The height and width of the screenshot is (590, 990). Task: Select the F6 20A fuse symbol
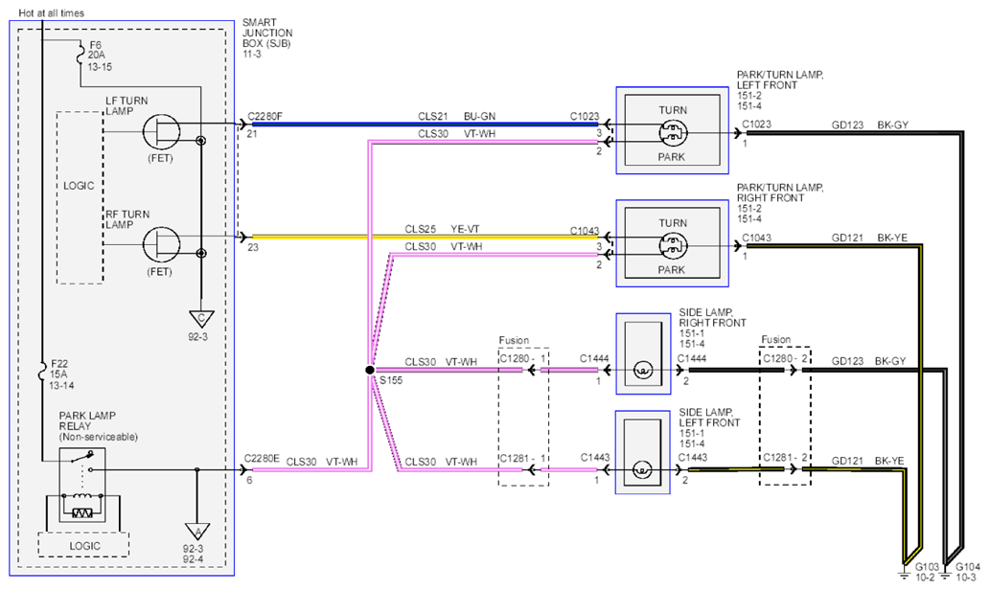point(81,54)
